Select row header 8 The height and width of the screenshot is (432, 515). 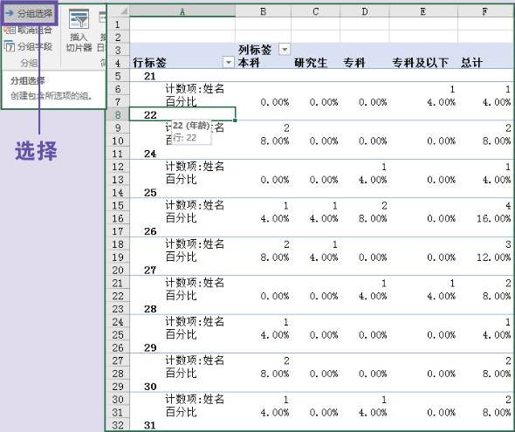[118, 115]
